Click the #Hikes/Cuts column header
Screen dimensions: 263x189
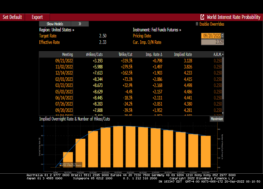tap(95, 55)
